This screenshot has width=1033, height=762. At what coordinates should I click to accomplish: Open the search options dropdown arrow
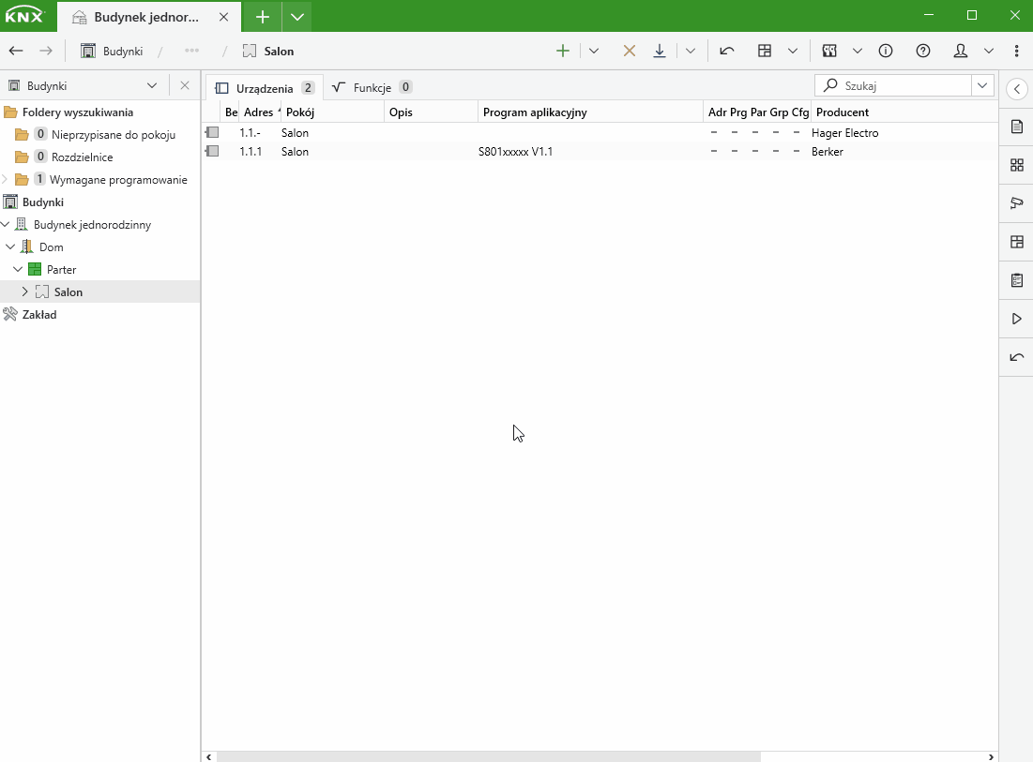[982, 85]
